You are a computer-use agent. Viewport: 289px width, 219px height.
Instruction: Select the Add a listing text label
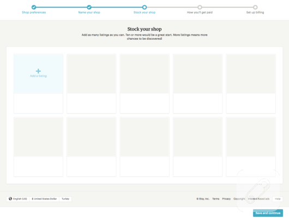coord(38,76)
